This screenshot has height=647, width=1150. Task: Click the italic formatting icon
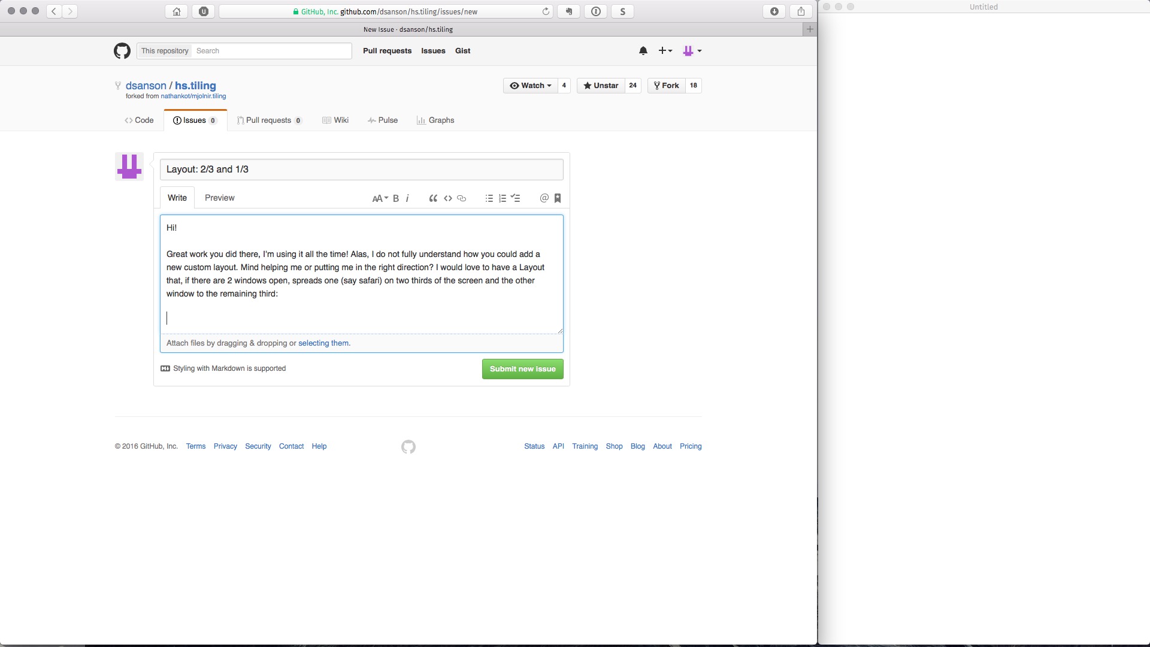pyautogui.click(x=407, y=198)
